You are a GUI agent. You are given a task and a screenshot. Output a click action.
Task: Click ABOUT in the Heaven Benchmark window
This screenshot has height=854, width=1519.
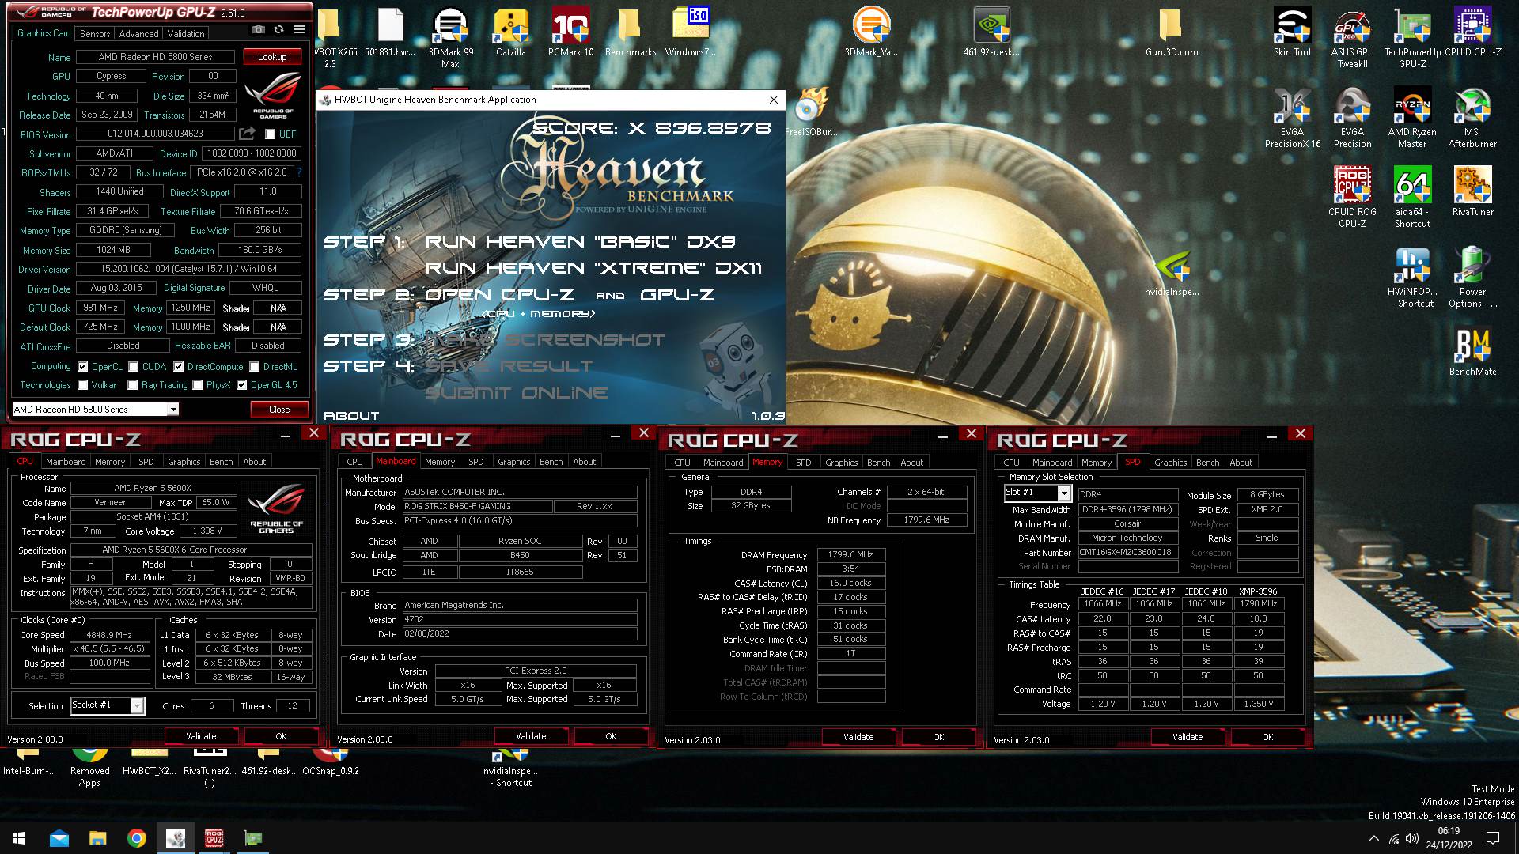[x=351, y=416]
